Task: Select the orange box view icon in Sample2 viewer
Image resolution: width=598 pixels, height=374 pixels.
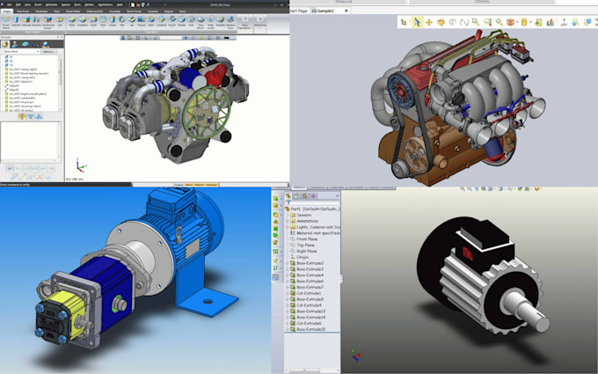Action: click(x=510, y=22)
